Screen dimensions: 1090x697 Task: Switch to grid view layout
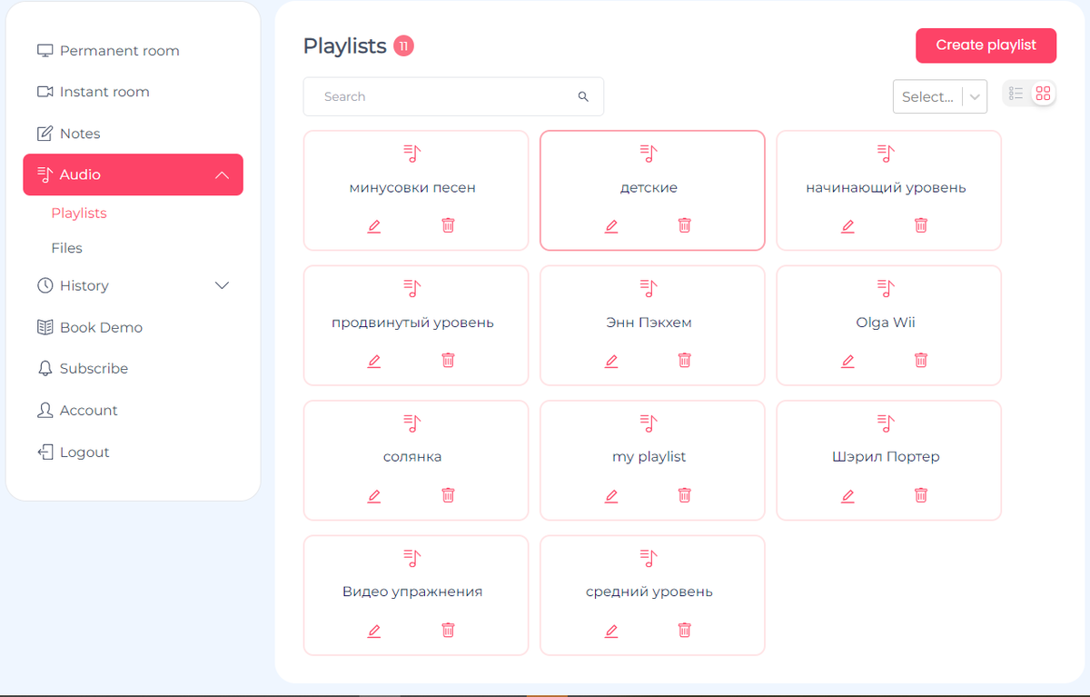pyautogui.click(x=1043, y=94)
